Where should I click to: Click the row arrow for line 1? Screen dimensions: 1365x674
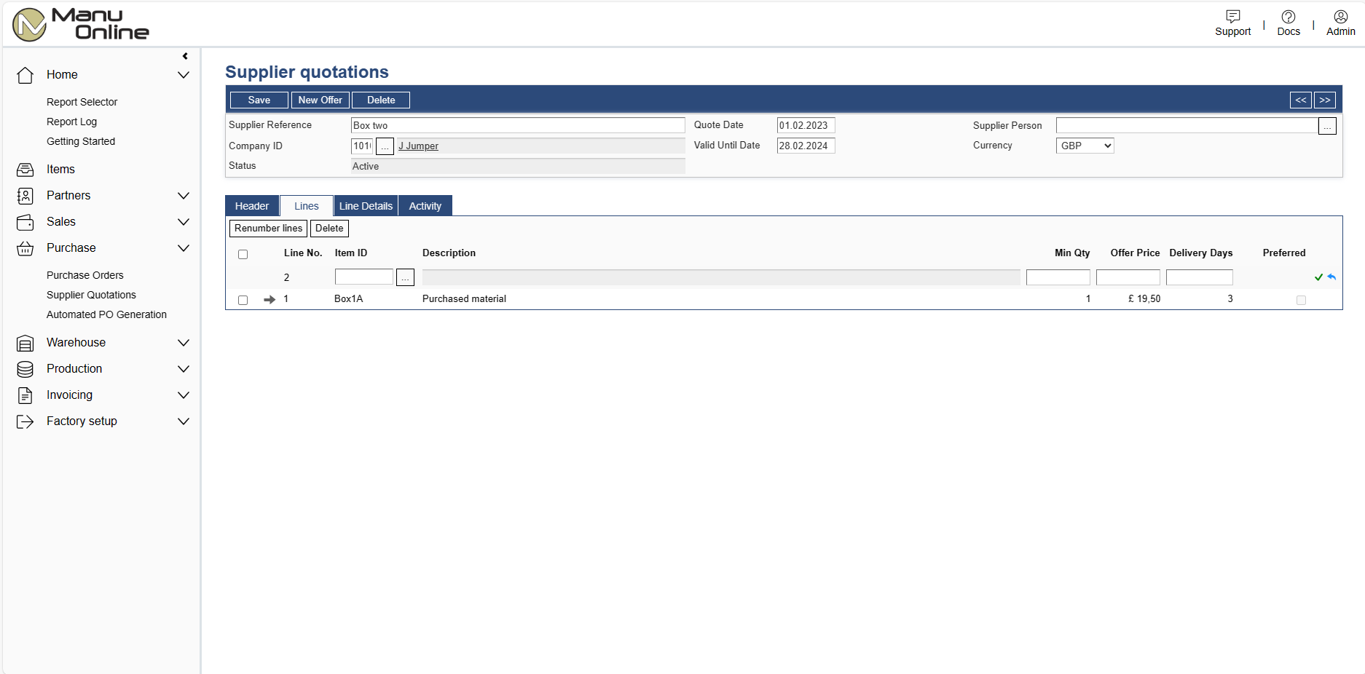[270, 299]
